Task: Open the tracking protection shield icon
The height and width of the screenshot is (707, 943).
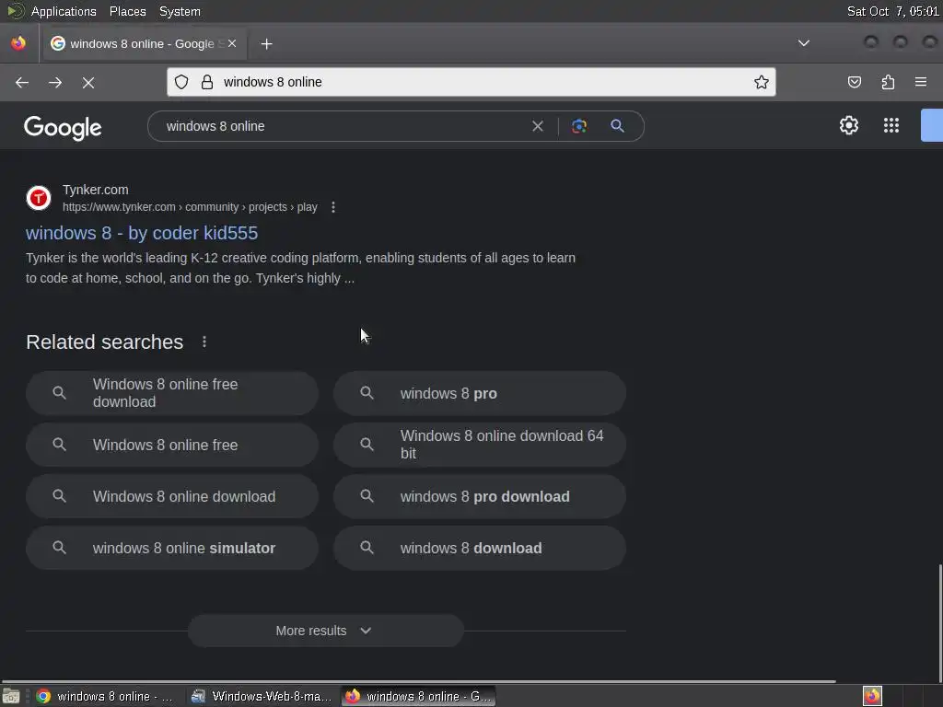Action: point(181,82)
